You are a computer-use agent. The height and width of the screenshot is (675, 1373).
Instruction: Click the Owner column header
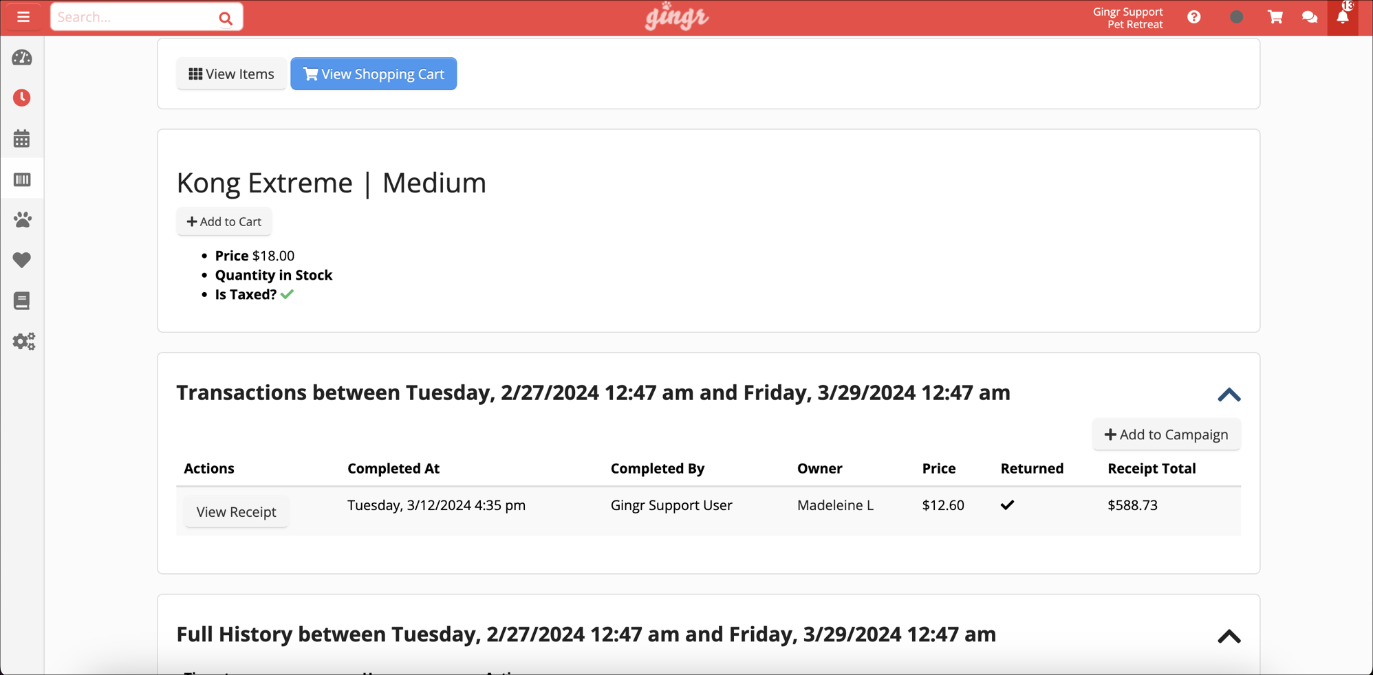(x=820, y=468)
